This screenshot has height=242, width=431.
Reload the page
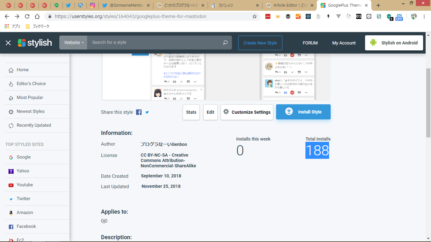(27, 16)
